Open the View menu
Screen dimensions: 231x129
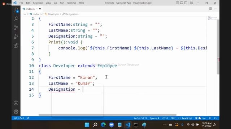point(48,3)
